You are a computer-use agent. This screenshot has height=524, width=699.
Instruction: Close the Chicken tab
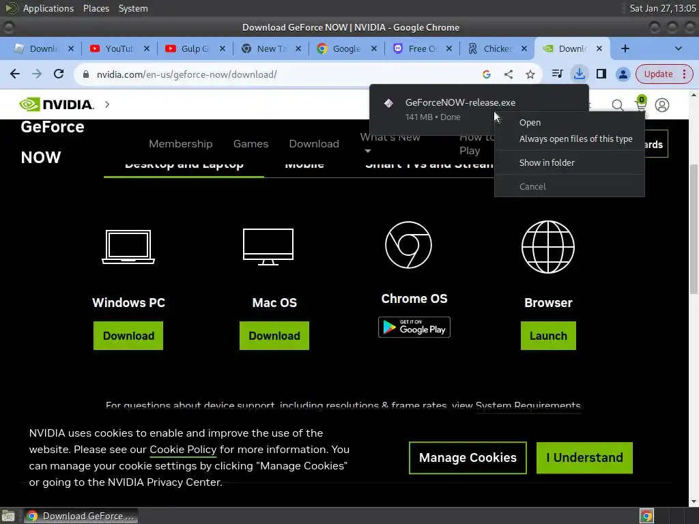point(524,48)
